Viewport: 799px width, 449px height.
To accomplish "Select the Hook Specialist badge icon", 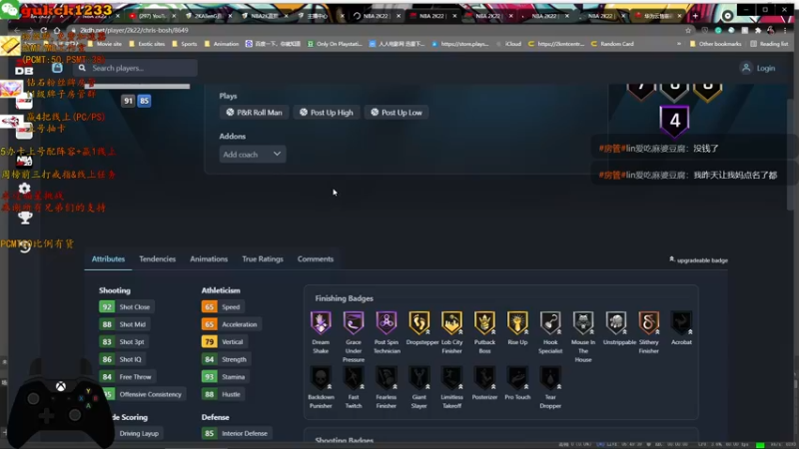I will tap(550, 322).
